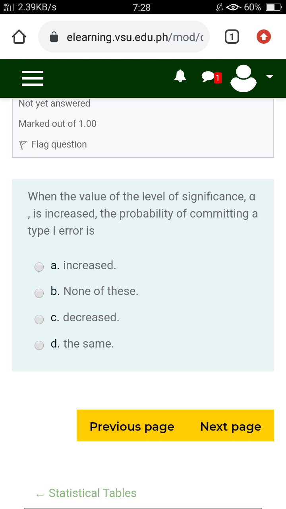
Task: Select answer c. decreased.
Action: pyautogui.click(x=39, y=319)
